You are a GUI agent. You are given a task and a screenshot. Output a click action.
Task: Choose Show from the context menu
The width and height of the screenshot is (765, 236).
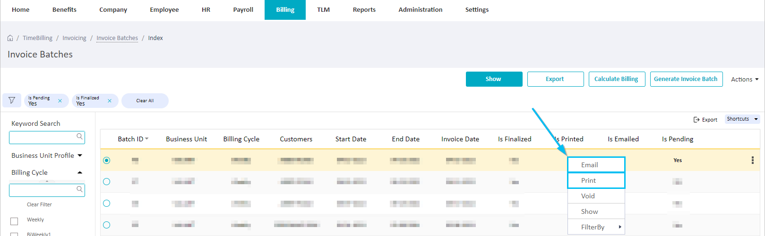pos(596,212)
